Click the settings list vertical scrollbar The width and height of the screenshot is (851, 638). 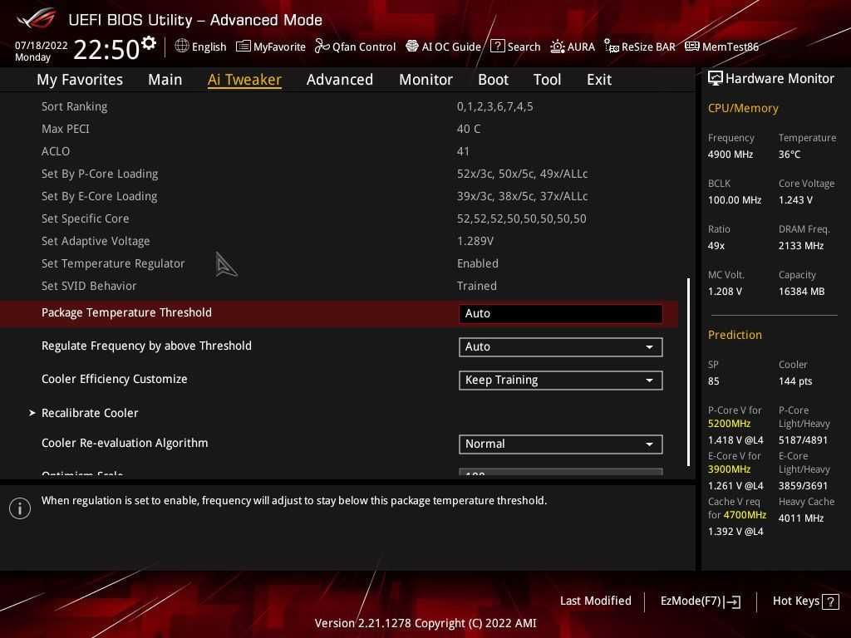pyautogui.click(x=688, y=372)
